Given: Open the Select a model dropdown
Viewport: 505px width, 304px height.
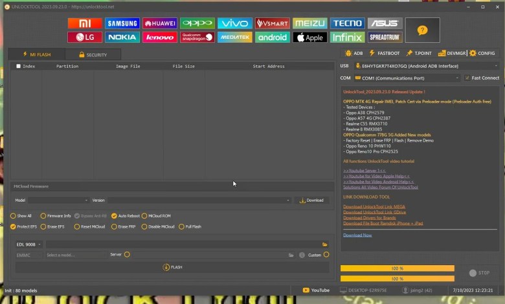Looking at the screenshot, I should [76, 255].
